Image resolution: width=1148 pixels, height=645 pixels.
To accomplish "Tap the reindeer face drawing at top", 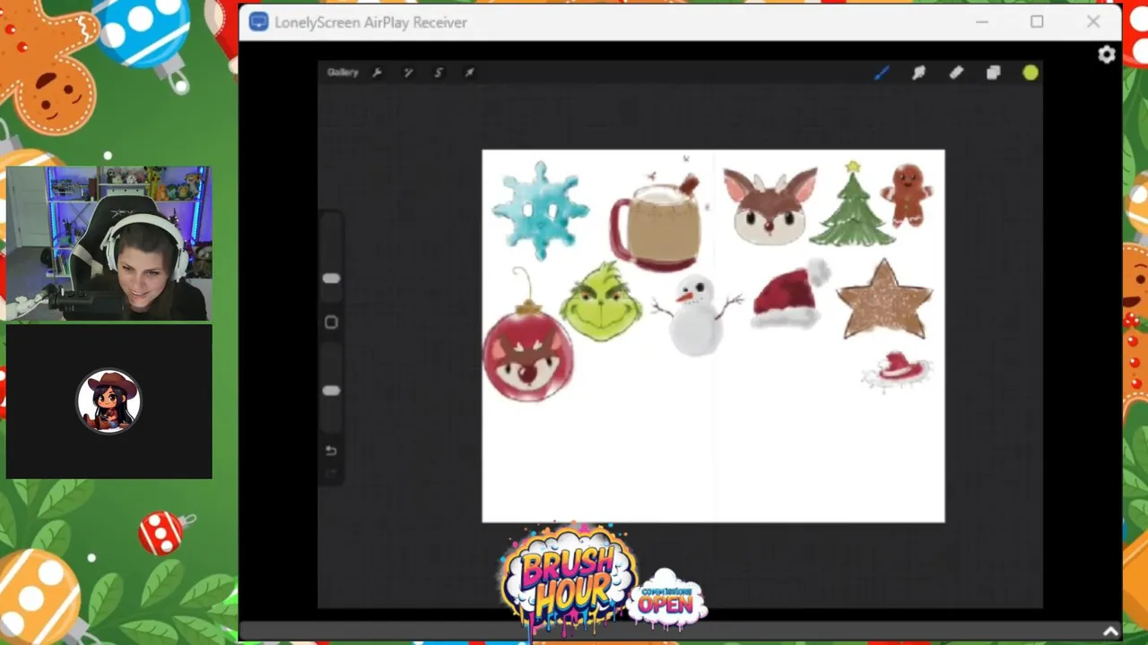I will click(770, 206).
